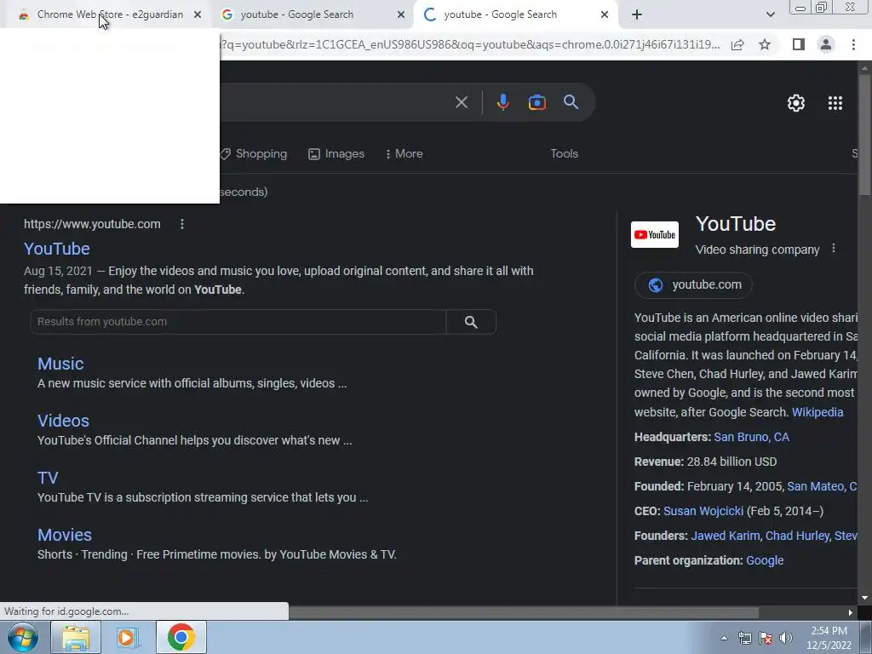Open Google quick settings gear icon
This screenshot has height=654, width=872.
pos(796,103)
